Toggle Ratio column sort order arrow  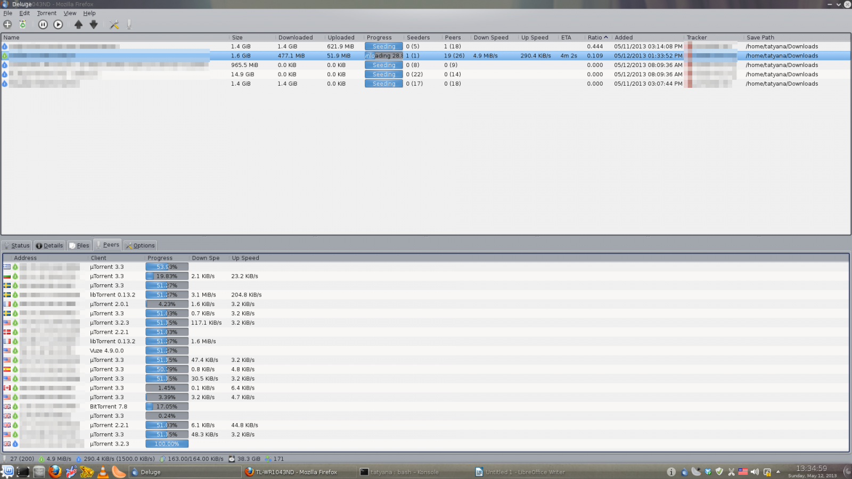pos(606,38)
